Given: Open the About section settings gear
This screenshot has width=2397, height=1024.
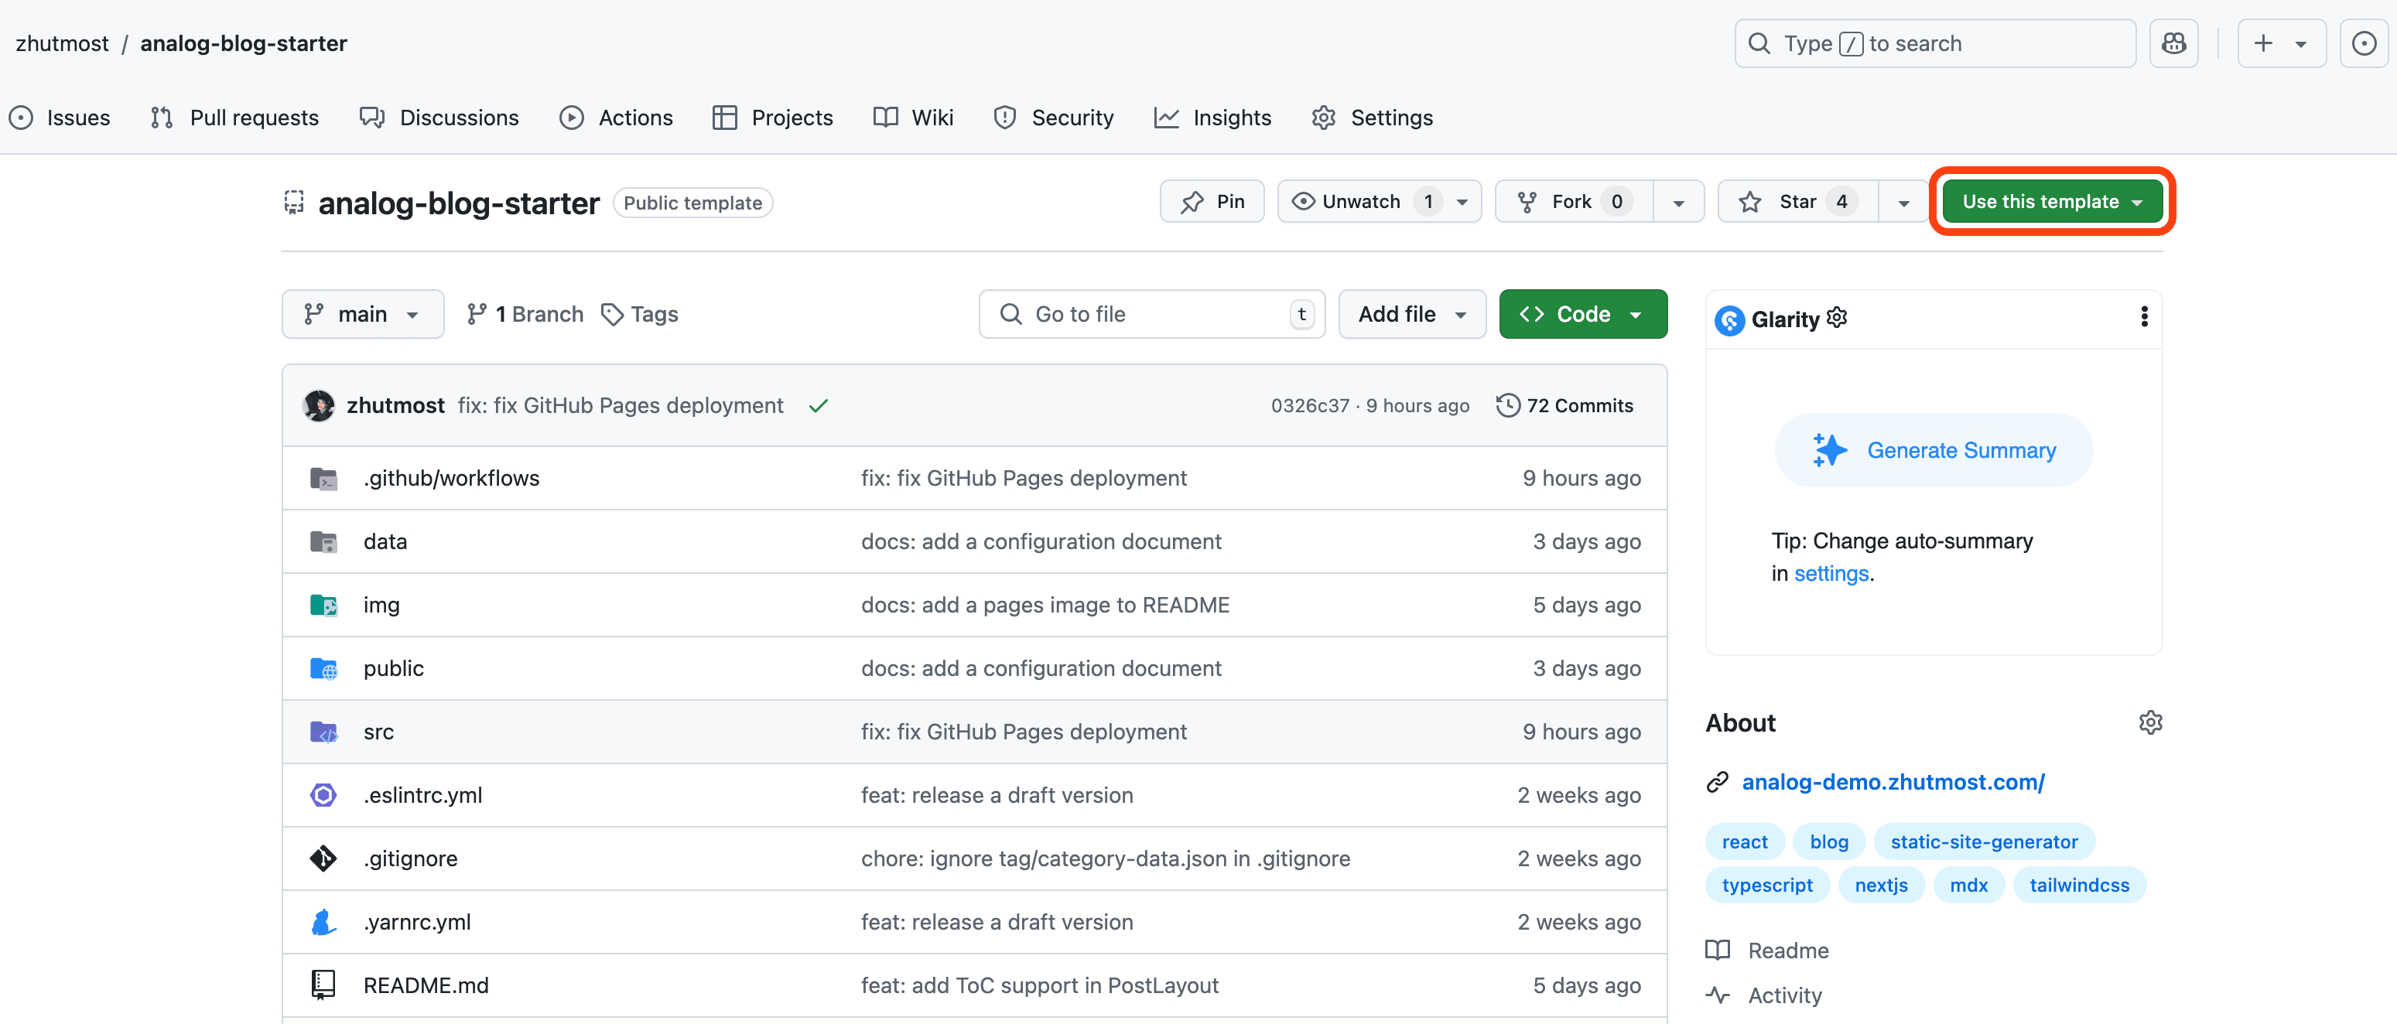Looking at the screenshot, I should (x=2150, y=722).
